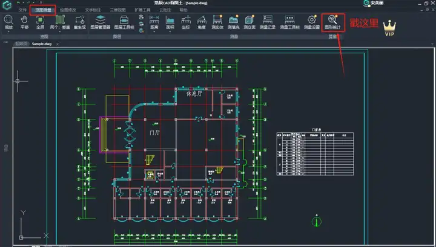The height and width of the screenshot is (247, 436).
Task: Expand the dropdown arrow under 距离
Action: 154,31
